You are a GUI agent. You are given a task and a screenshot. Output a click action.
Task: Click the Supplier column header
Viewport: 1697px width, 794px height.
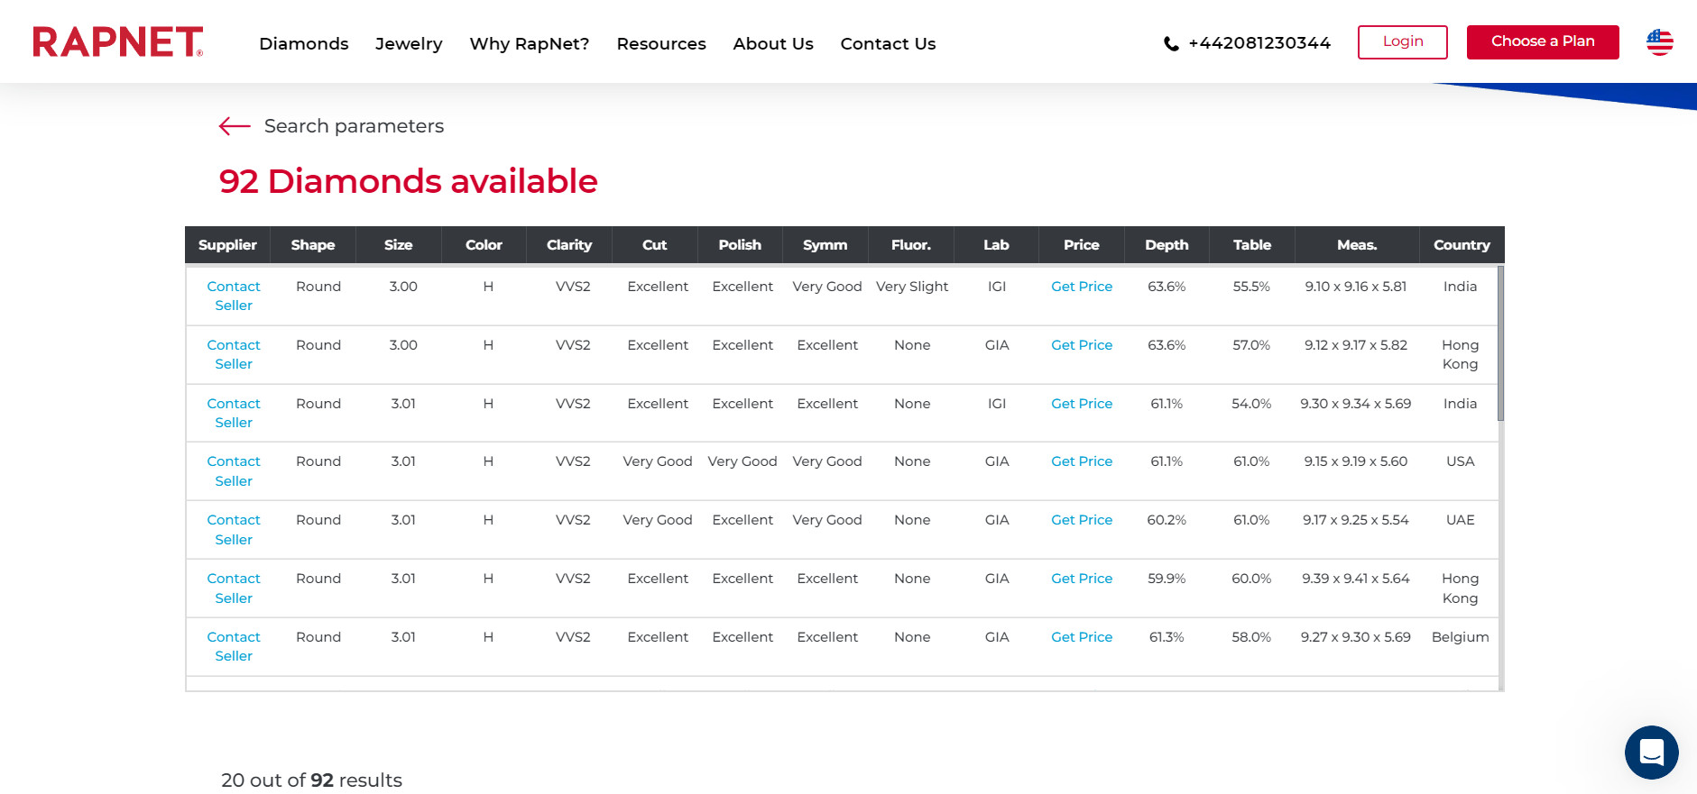(x=227, y=245)
